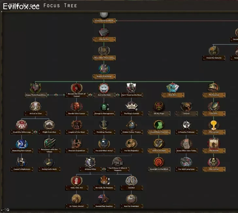Select the For Auld Lang Syne focus
238x213 pixels.
pyautogui.click(x=186, y=164)
